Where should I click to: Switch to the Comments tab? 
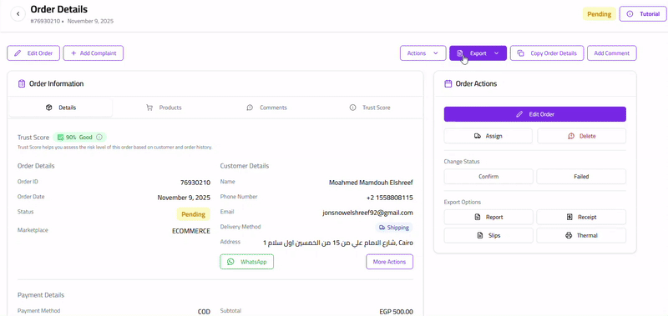(266, 108)
